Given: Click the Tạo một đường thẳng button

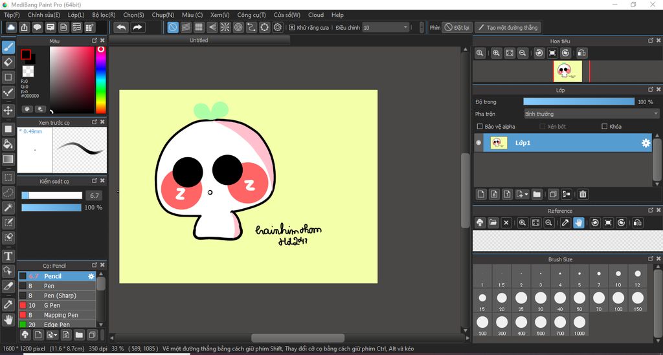Looking at the screenshot, I should tap(507, 28).
